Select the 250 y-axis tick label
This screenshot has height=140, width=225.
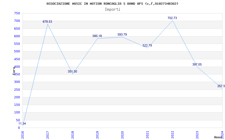tap(17, 90)
